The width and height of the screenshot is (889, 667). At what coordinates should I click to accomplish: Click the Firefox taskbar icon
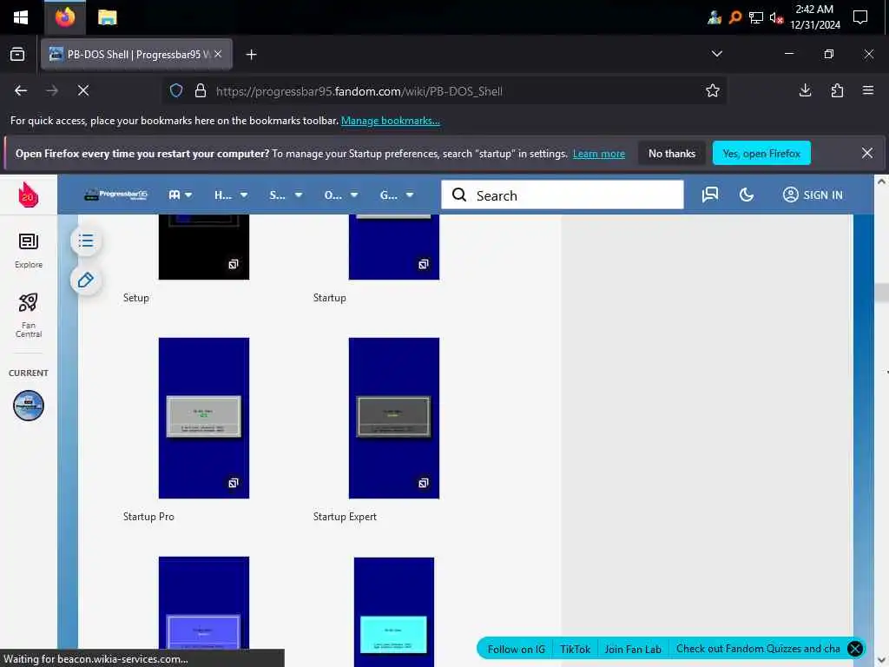[64, 17]
